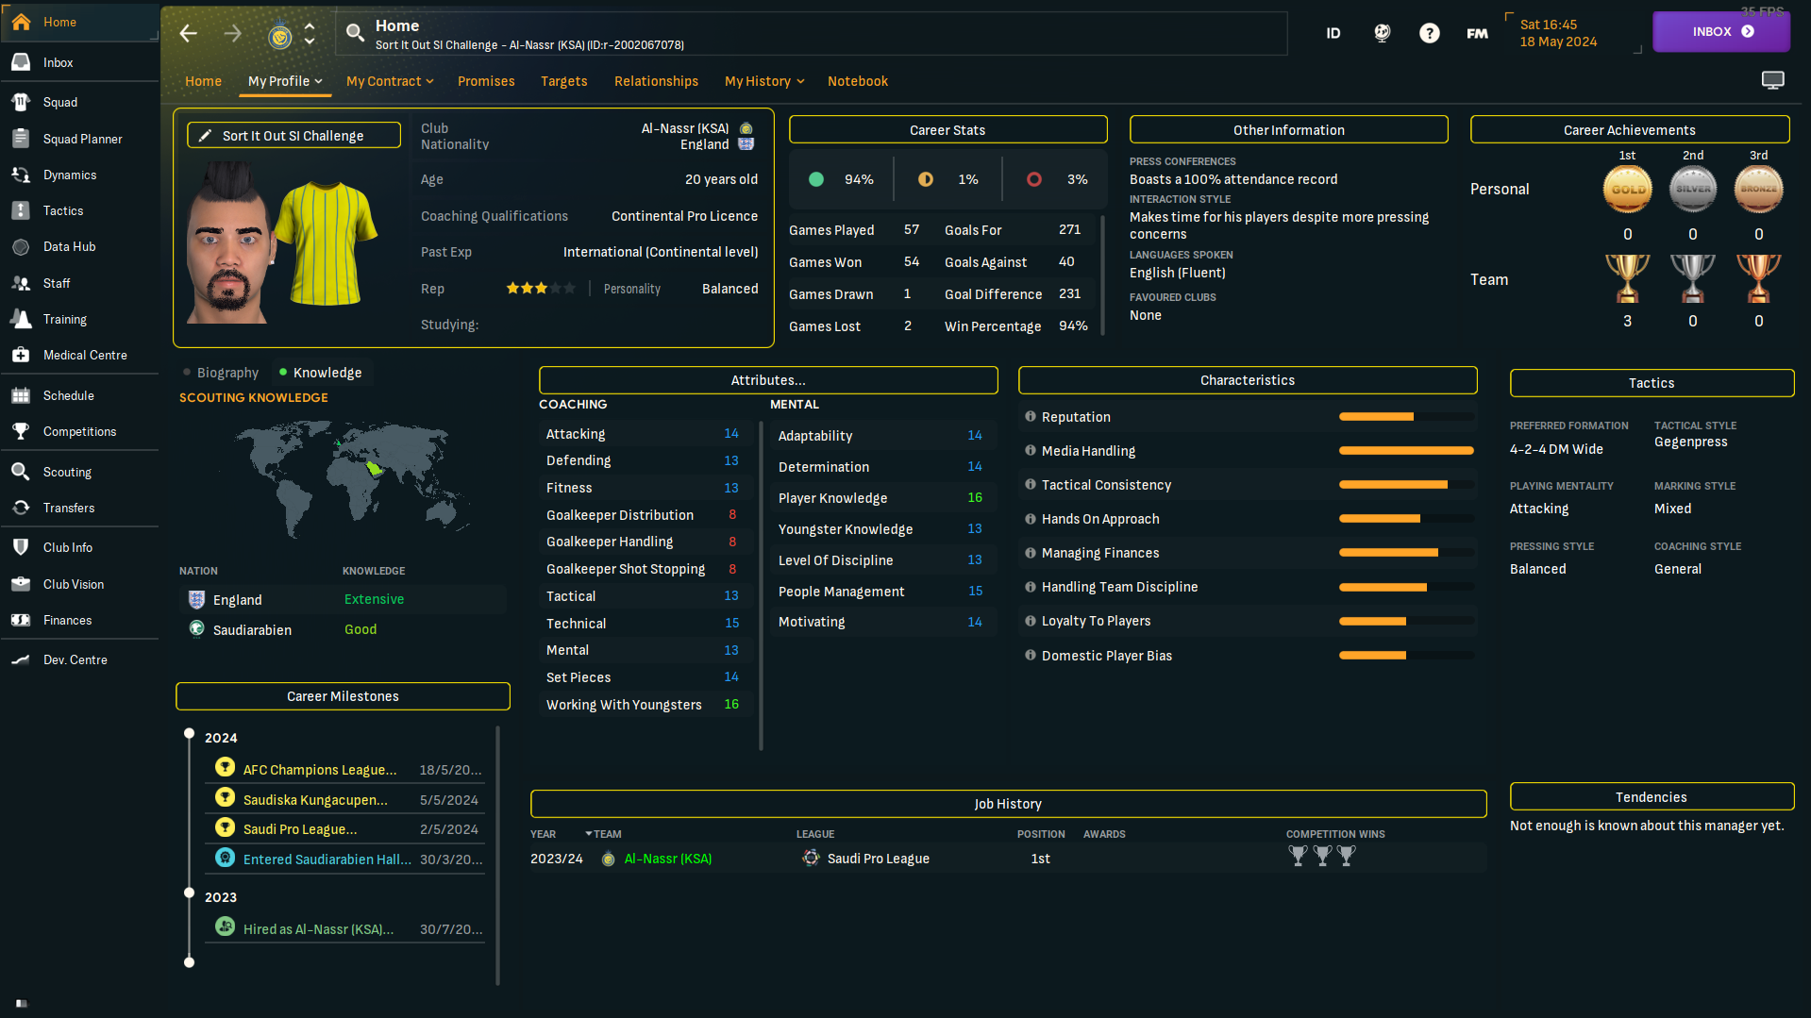This screenshot has height=1018, width=1811.
Task: Click the Al-Nassr club badge in toolbar
Action: click(279, 36)
